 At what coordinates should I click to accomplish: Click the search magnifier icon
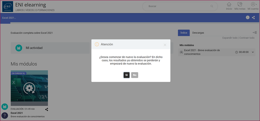click(212, 6)
